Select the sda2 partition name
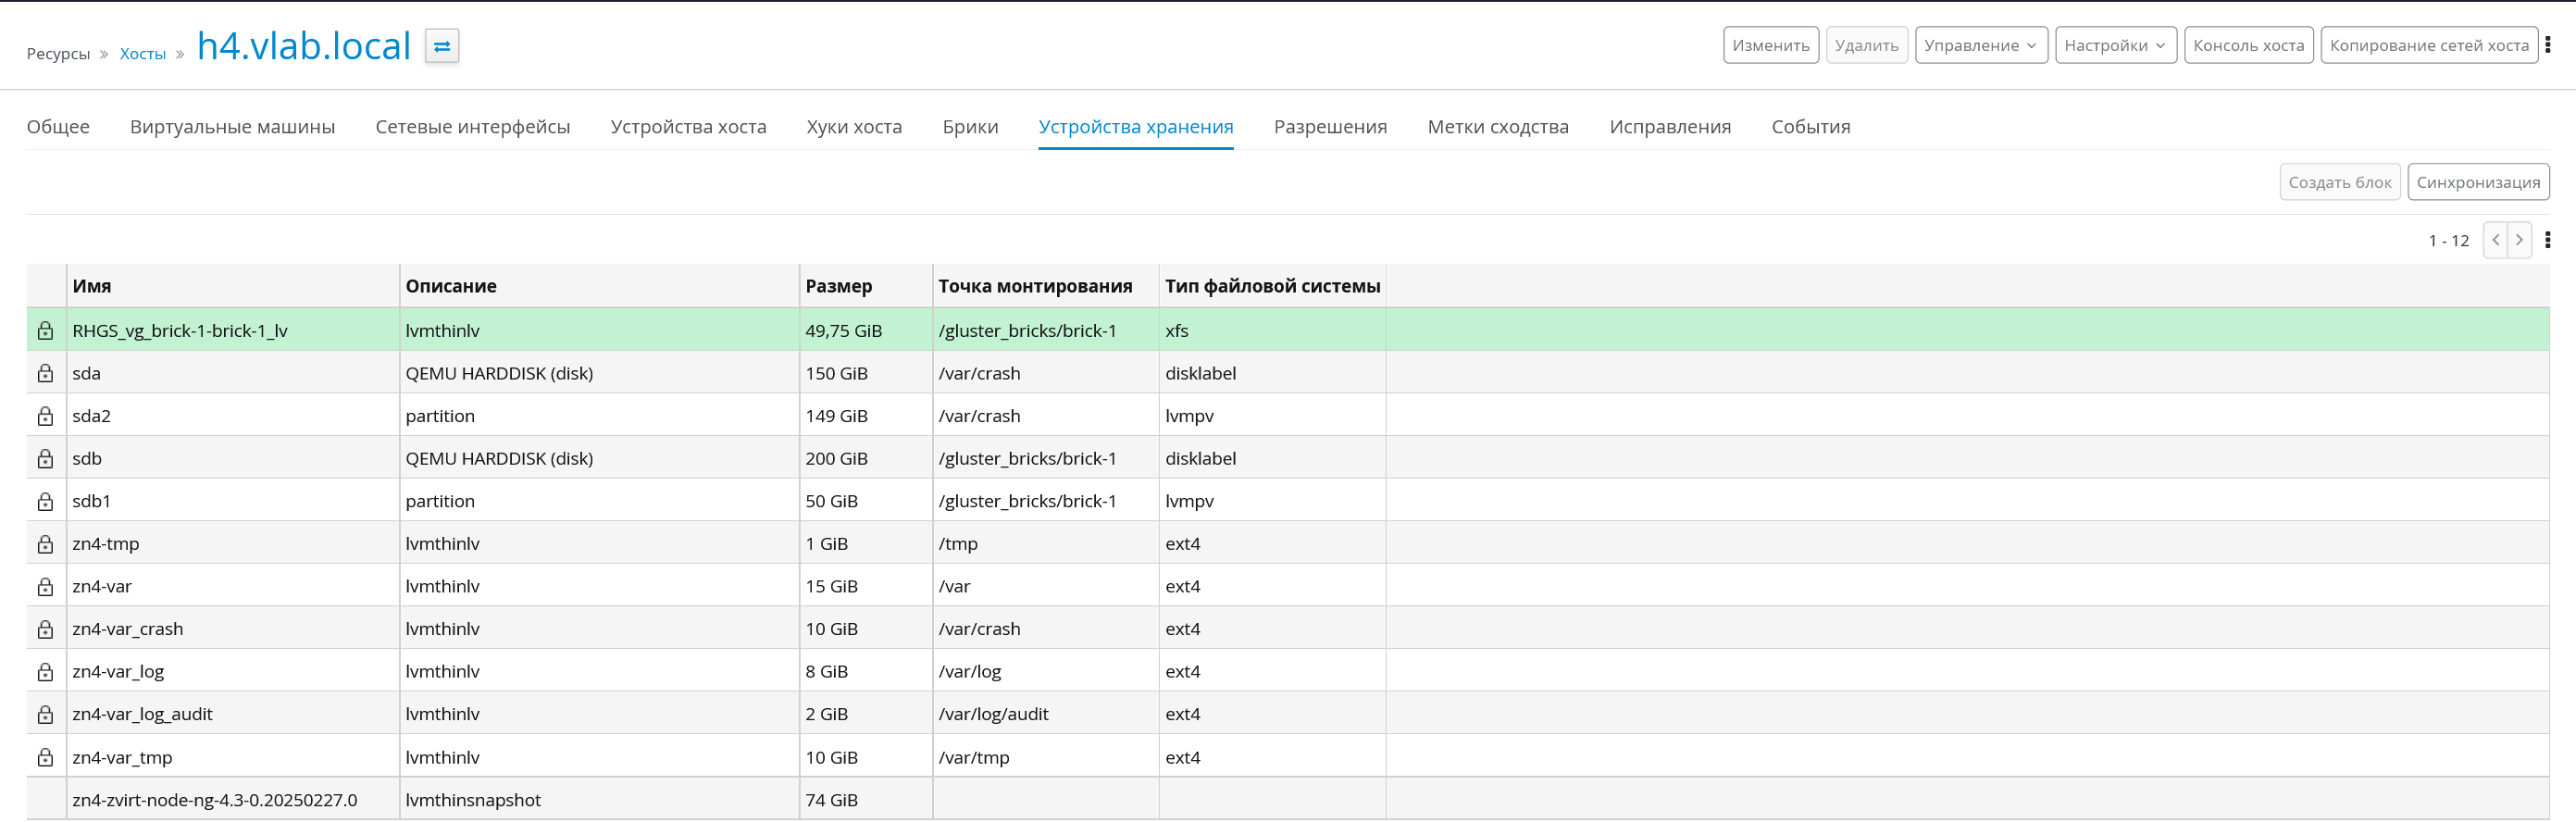 [x=91, y=416]
